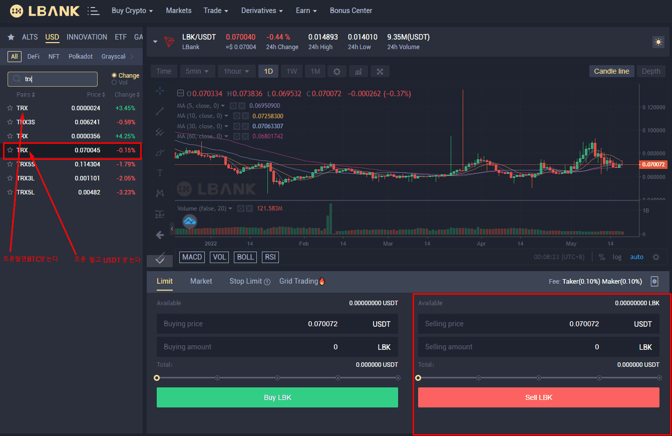
Task: Favorite the TRX5S pair star
Action: pyautogui.click(x=10, y=164)
